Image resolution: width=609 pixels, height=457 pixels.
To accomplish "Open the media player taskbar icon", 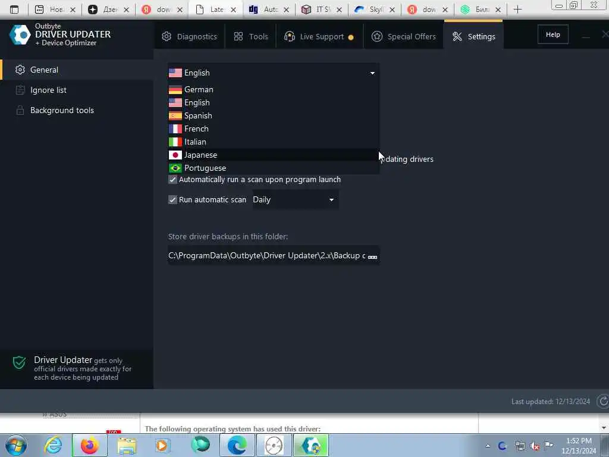I will point(162,445).
